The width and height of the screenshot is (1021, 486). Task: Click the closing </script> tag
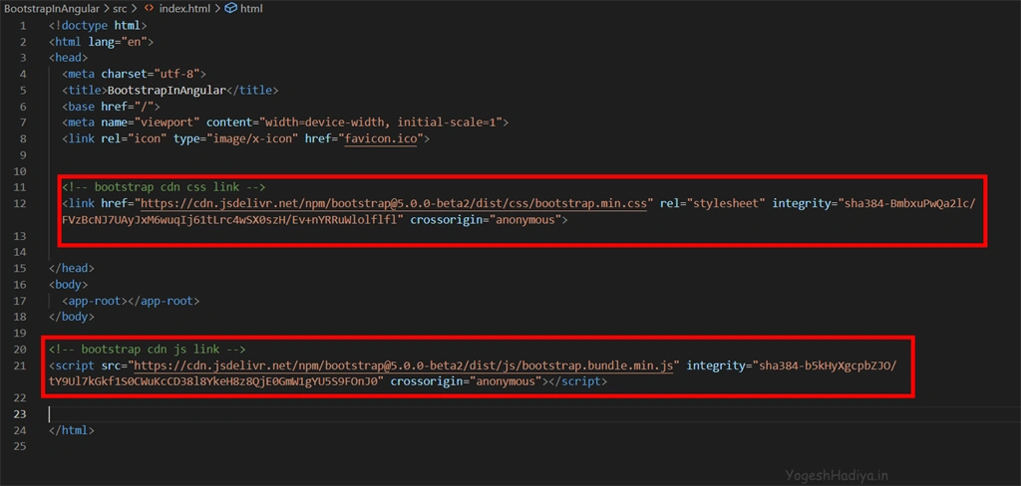(x=578, y=381)
